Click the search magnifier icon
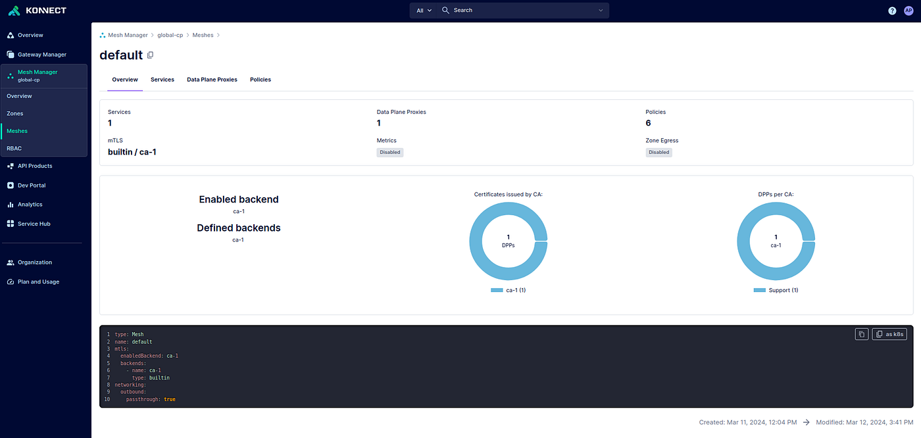This screenshot has height=438, width=921. (x=445, y=11)
